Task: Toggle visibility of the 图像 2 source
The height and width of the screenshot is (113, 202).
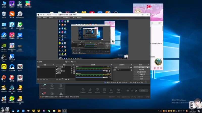Action: pyautogui.click(x=72, y=69)
